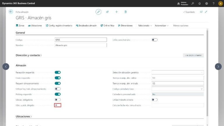The height and width of the screenshot is (126, 224).
Task: Expand the Dirección y contacto section
Action: 29,55
